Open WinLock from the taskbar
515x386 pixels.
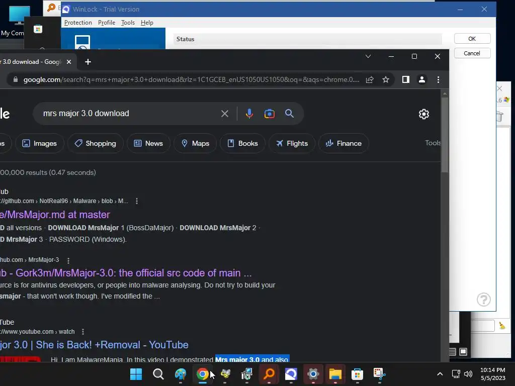291,374
